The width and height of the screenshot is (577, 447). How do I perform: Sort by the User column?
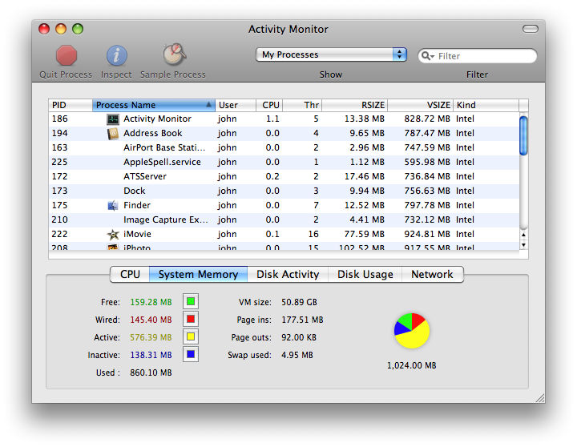coord(236,105)
